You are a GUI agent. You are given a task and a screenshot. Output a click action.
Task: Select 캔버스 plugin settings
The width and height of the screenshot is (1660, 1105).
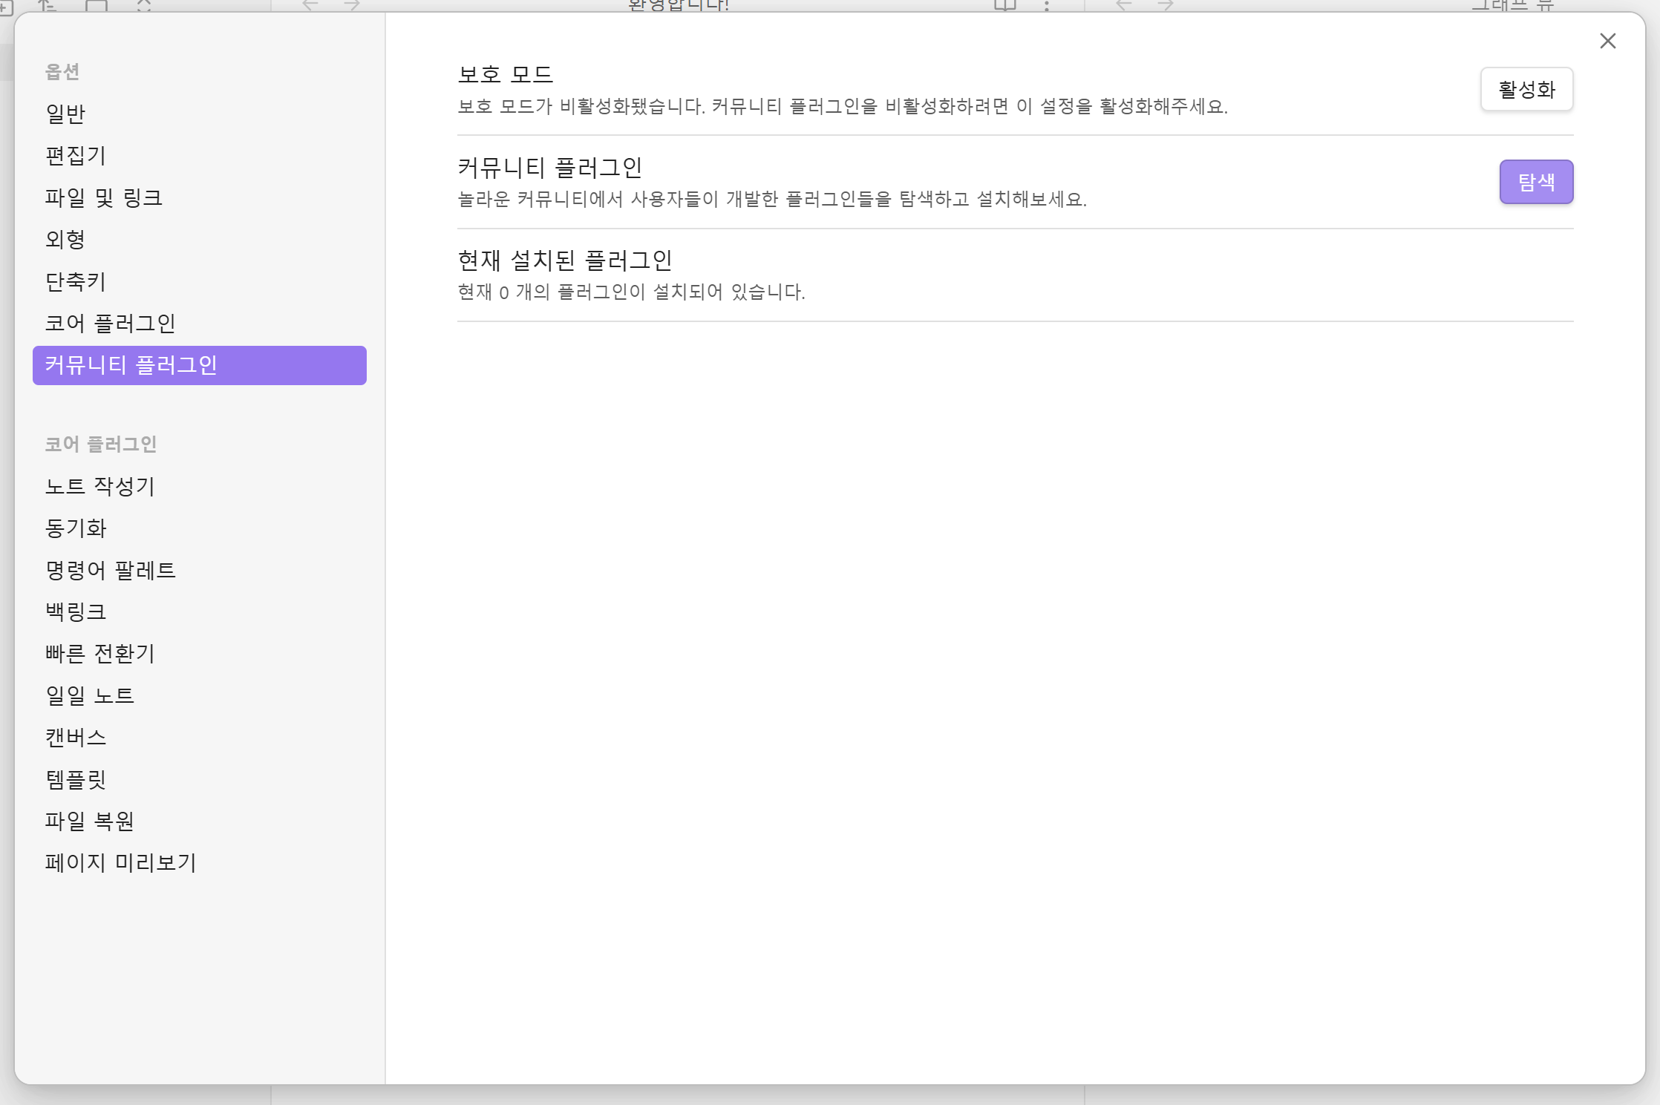76,737
